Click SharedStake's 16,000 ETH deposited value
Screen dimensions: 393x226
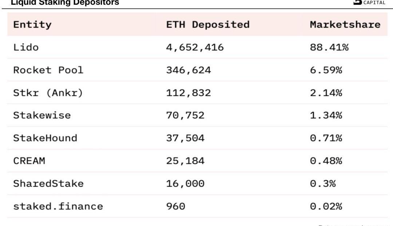click(x=185, y=183)
